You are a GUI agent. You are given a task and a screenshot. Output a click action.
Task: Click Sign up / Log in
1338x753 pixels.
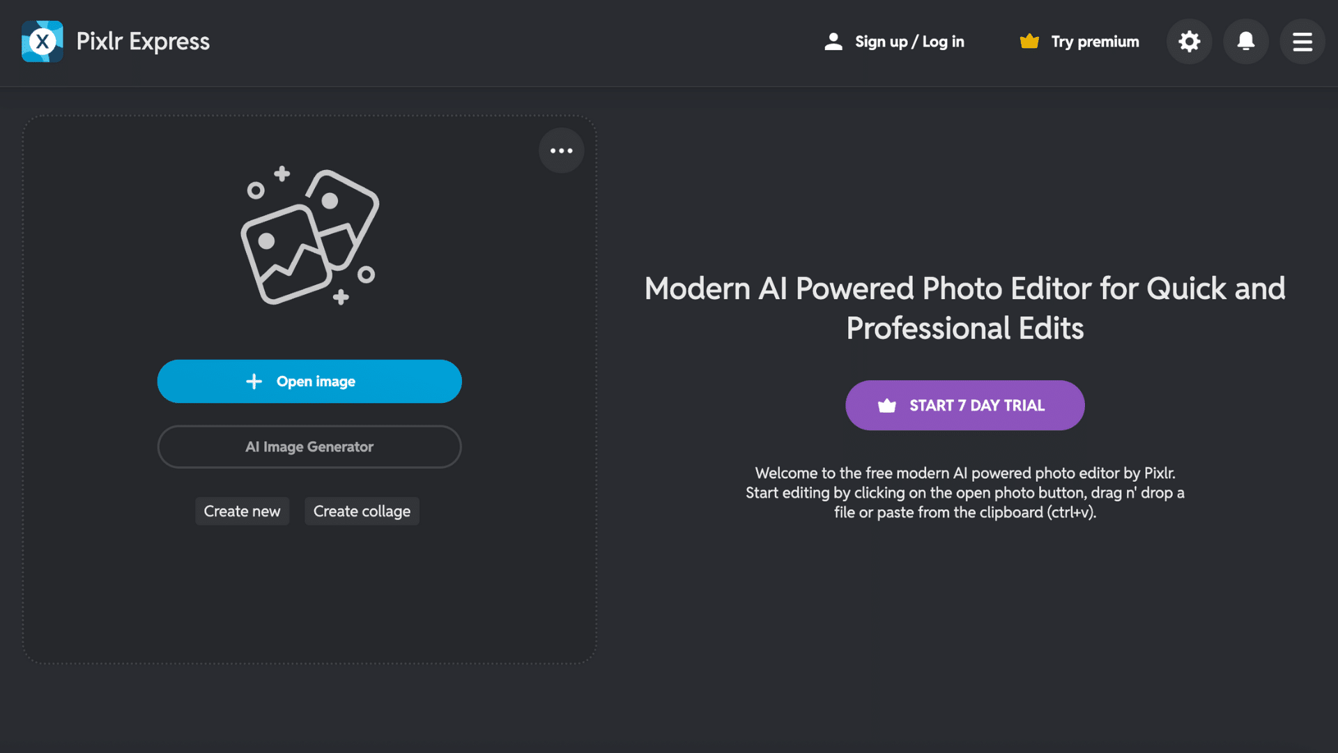click(894, 42)
